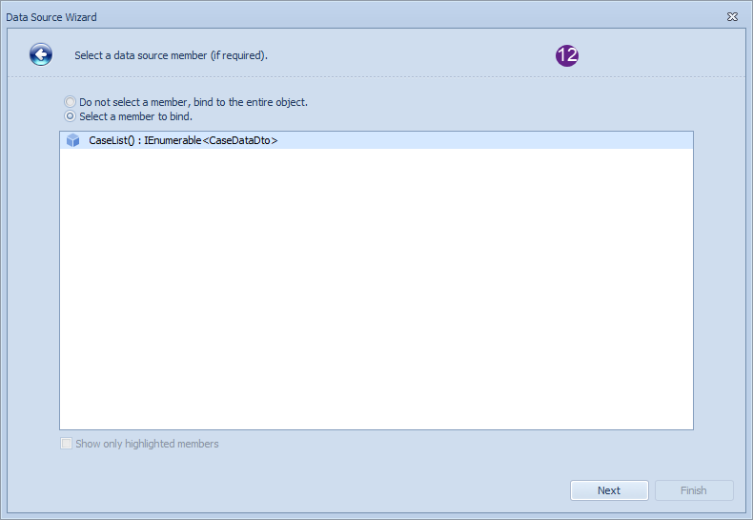This screenshot has height=520, width=753.
Task: Close the Data Source Wizard dialog
Action: (732, 17)
